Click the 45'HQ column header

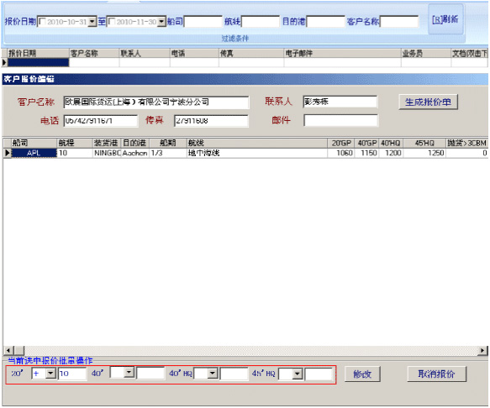pyautogui.click(x=424, y=143)
